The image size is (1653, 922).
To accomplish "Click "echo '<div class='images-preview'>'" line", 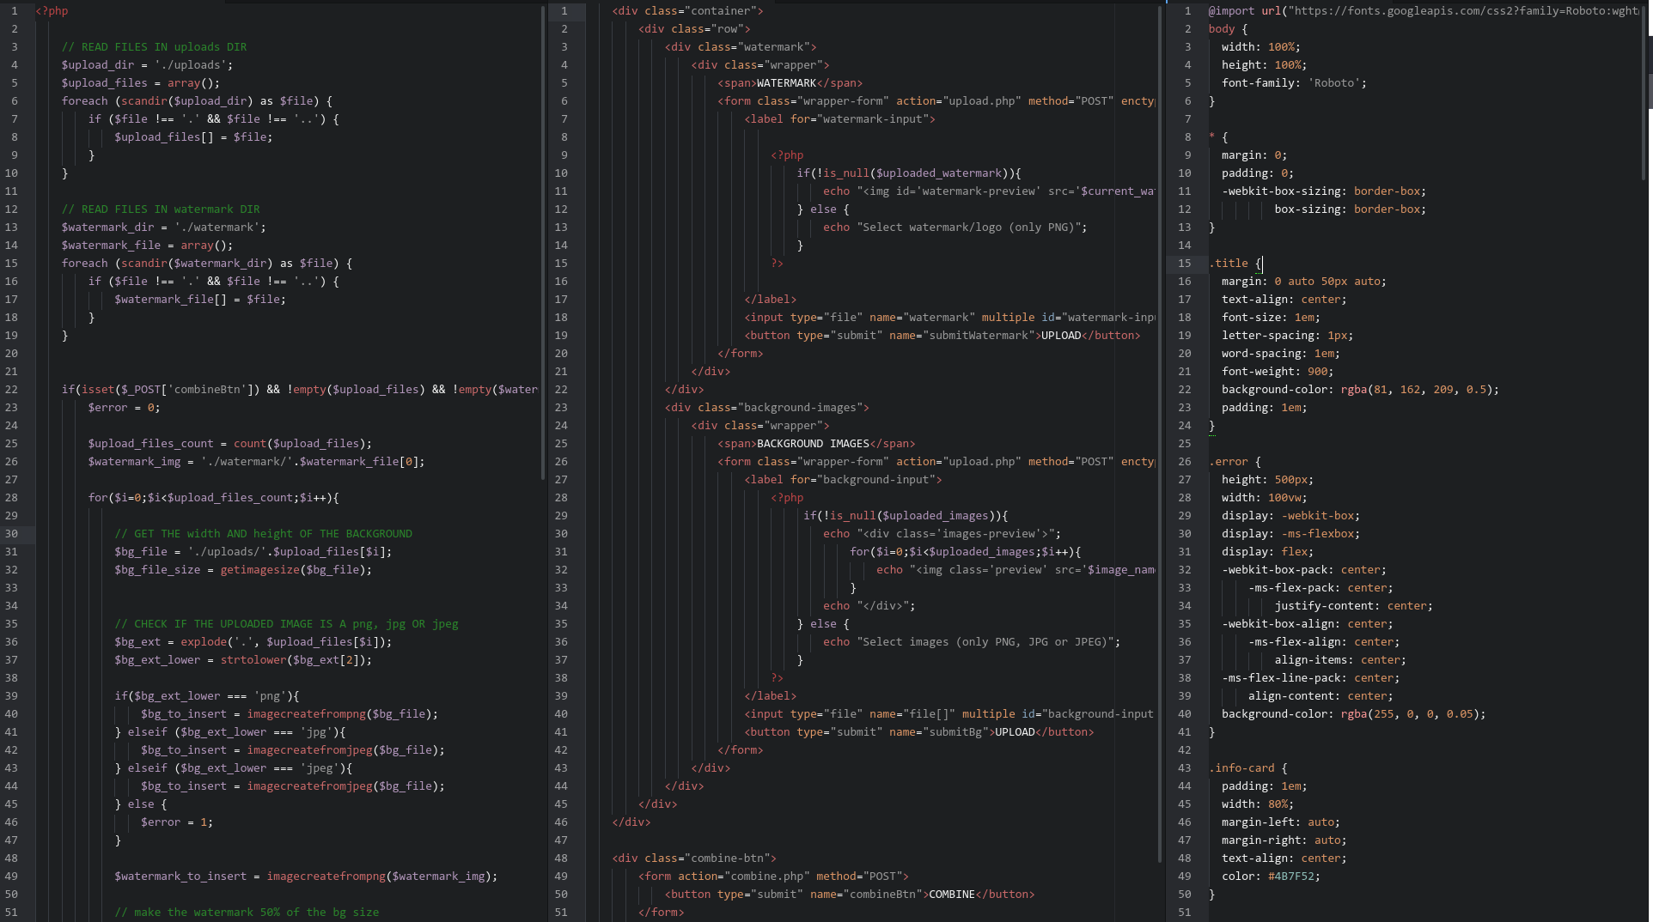I will click(942, 534).
